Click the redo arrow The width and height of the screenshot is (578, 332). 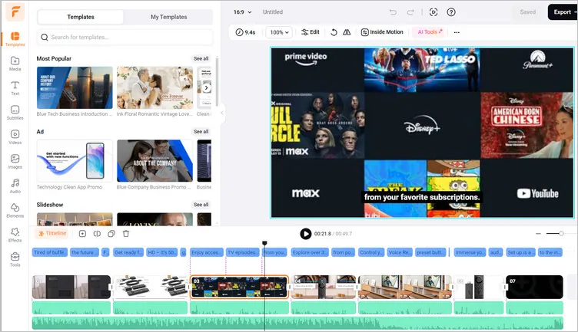click(410, 12)
